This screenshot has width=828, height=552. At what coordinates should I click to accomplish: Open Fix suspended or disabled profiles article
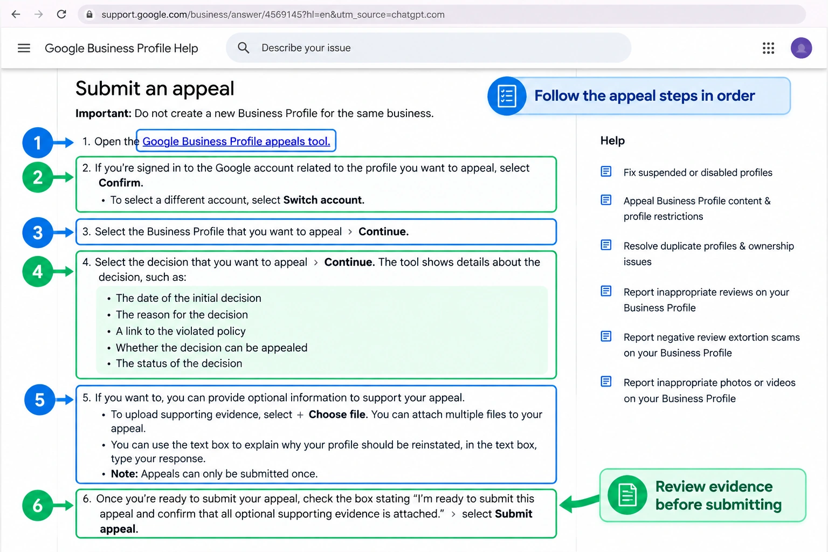pos(698,172)
